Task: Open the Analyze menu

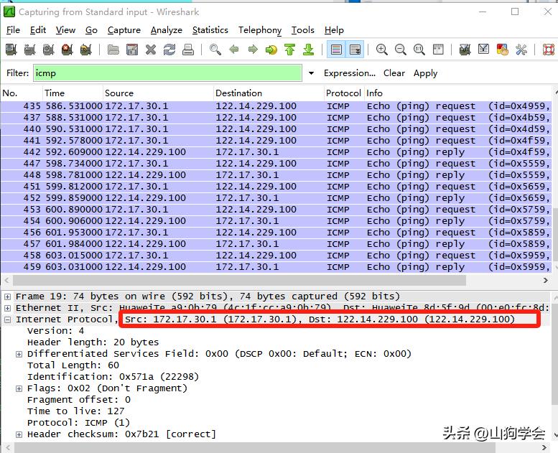Action: click(166, 30)
